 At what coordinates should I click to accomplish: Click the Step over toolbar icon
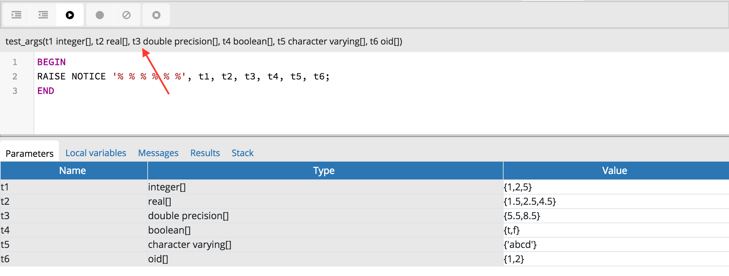click(43, 15)
